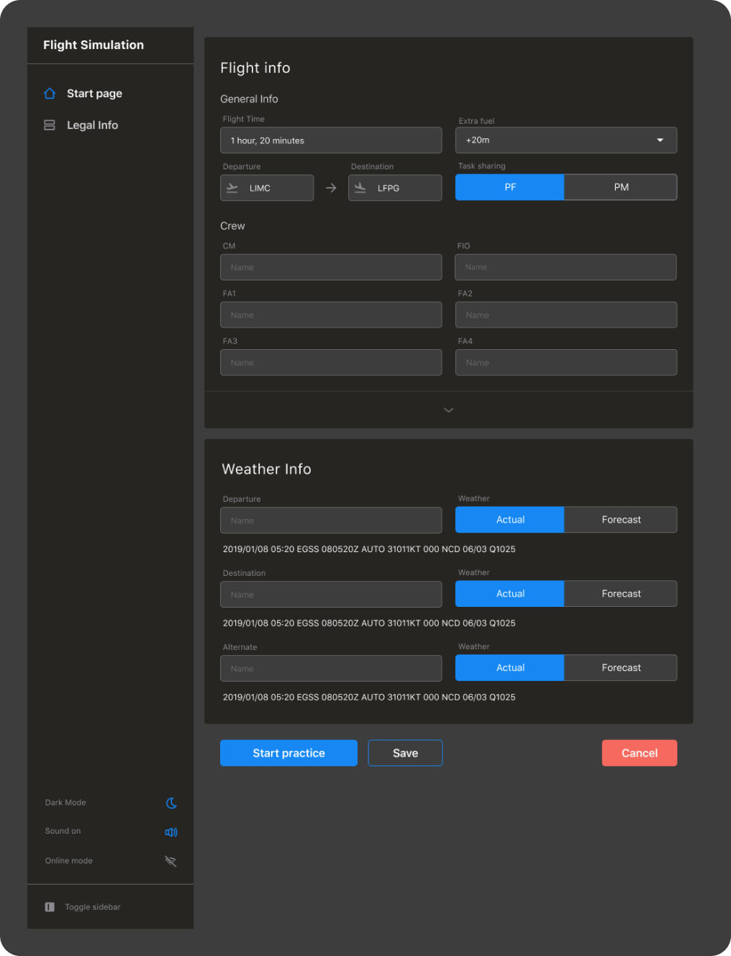Click the Save button
The width and height of the screenshot is (731, 956).
tap(405, 753)
